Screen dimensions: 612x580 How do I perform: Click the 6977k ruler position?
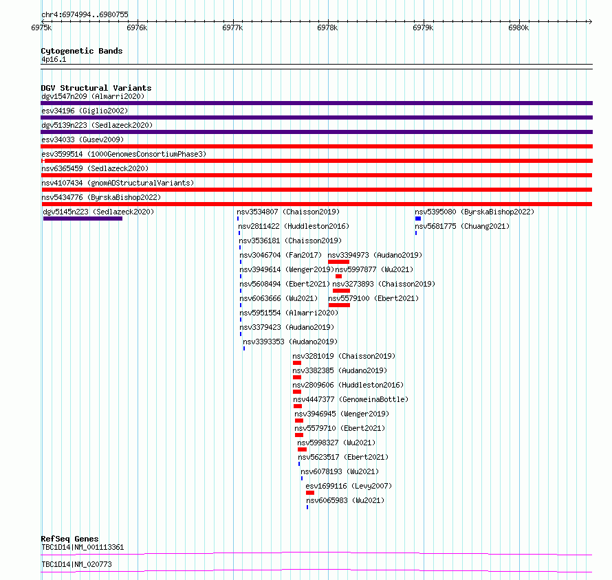pyautogui.click(x=232, y=27)
